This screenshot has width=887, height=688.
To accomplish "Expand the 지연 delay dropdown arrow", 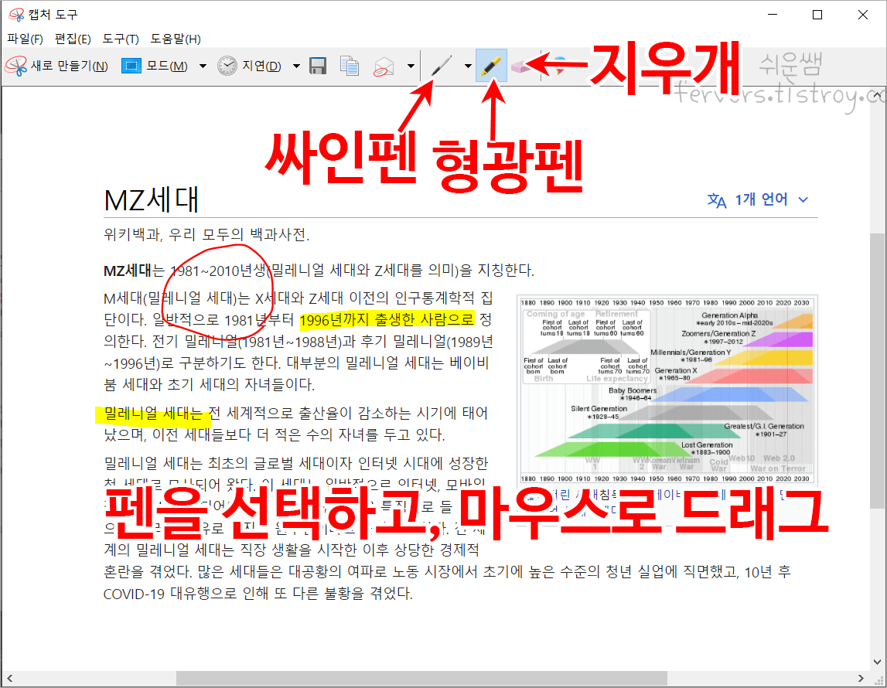I will 296,66.
